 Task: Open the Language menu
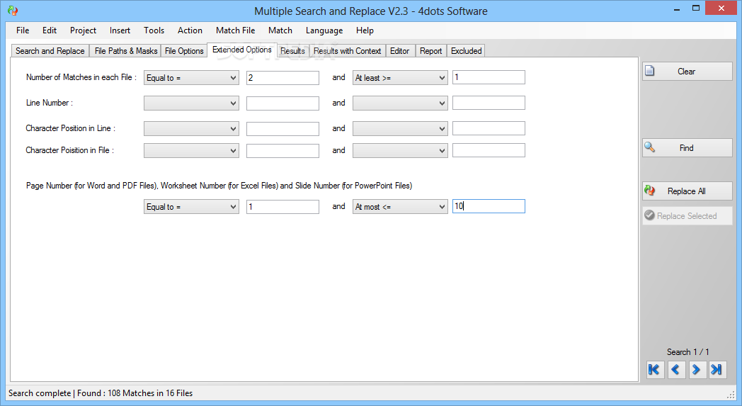pyautogui.click(x=324, y=30)
